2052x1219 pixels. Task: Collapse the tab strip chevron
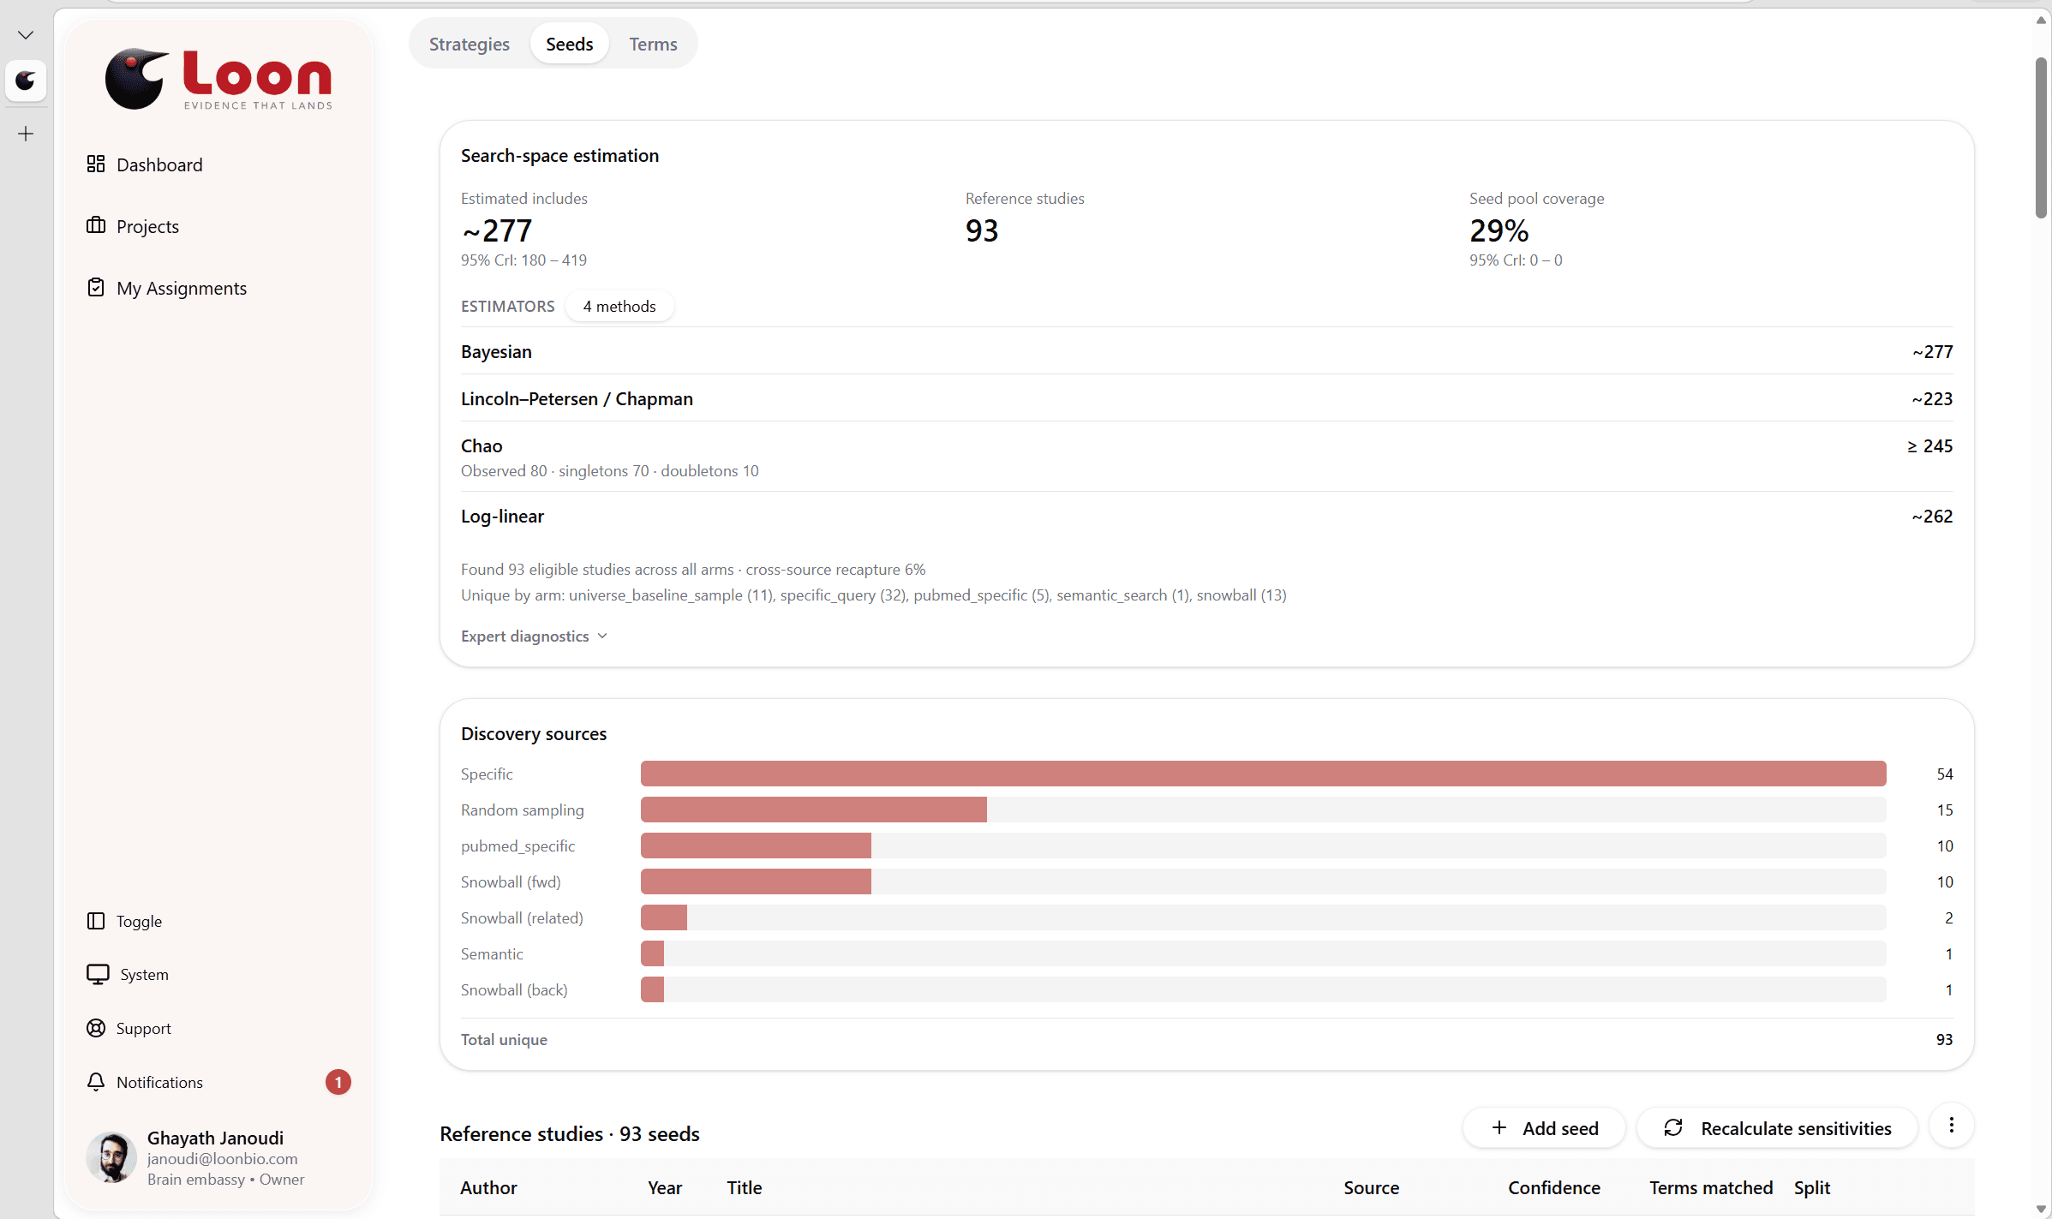point(26,35)
